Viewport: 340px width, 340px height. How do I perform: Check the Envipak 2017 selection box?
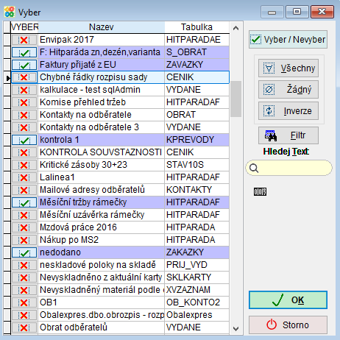tap(24, 40)
